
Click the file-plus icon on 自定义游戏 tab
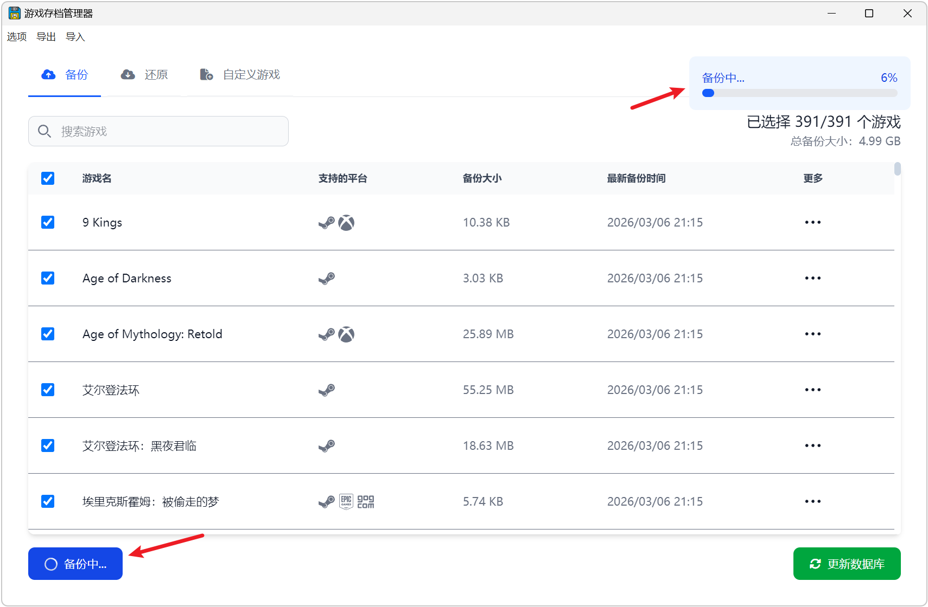pos(206,75)
